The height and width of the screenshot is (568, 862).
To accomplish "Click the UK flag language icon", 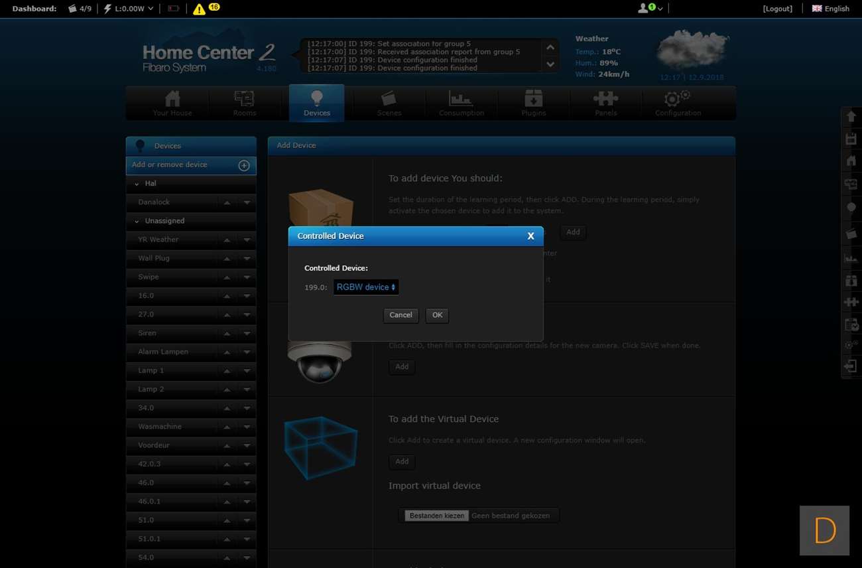I will (817, 9).
